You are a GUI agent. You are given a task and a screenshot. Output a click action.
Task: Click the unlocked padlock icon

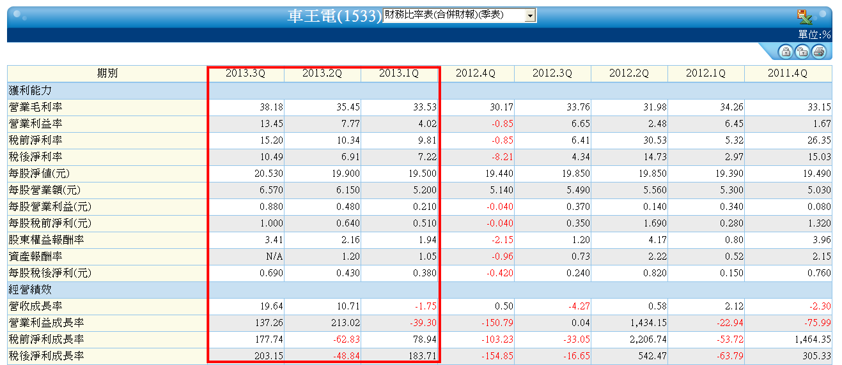(802, 52)
